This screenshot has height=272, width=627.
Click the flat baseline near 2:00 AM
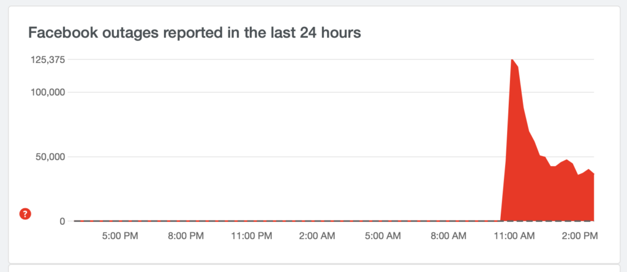pyautogui.click(x=317, y=221)
